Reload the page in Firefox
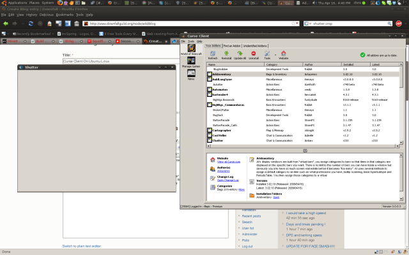 click(x=31, y=24)
